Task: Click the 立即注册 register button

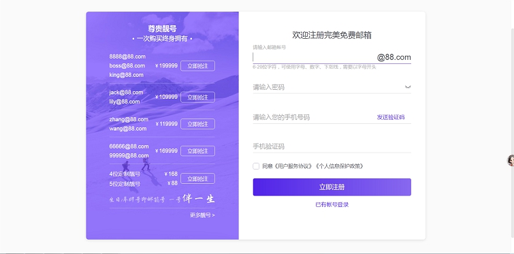Action: 332,187
